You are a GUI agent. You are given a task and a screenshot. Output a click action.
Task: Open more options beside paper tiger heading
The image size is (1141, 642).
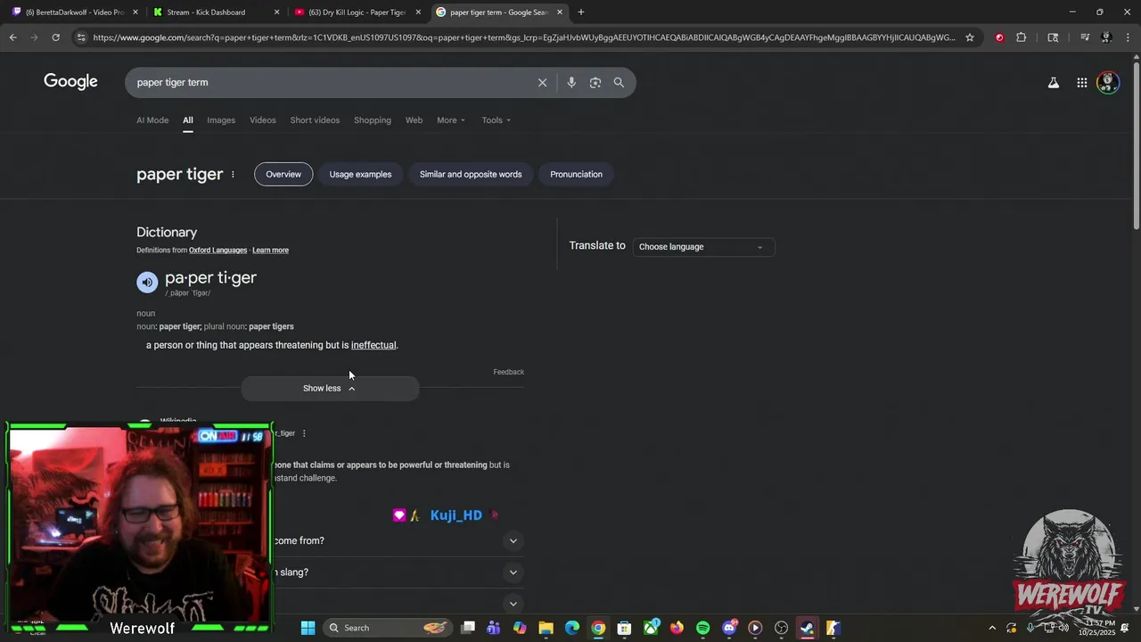pyautogui.click(x=233, y=174)
